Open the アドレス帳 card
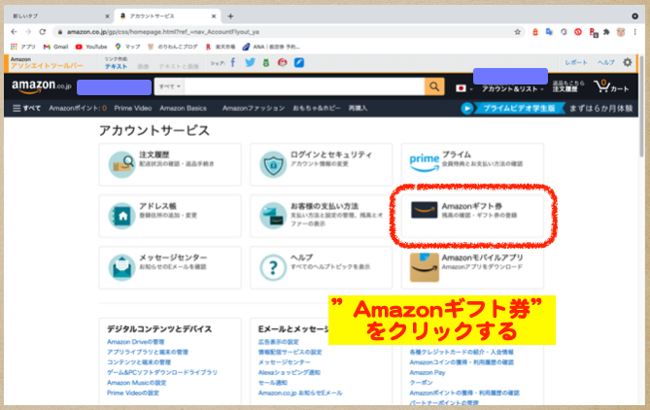 pyautogui.click(x=170, y=216)
